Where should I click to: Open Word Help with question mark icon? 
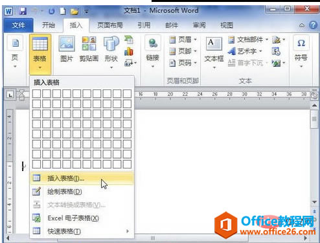click(313, 25)
